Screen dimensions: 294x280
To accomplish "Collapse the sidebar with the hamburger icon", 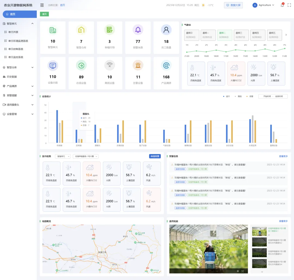I will [42, 5].
